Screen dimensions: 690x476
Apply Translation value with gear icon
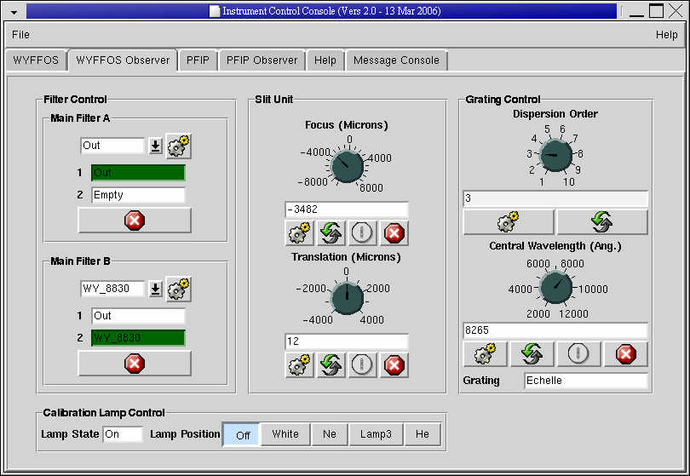[299, 364]
